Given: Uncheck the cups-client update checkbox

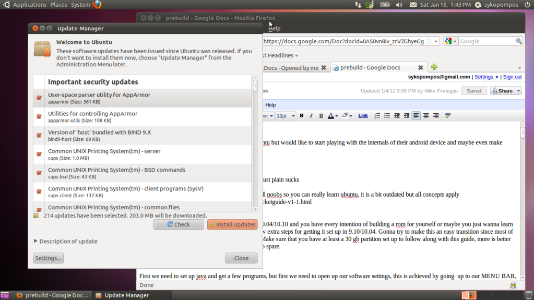Looking at the screenshot, I should click(39, 191).
